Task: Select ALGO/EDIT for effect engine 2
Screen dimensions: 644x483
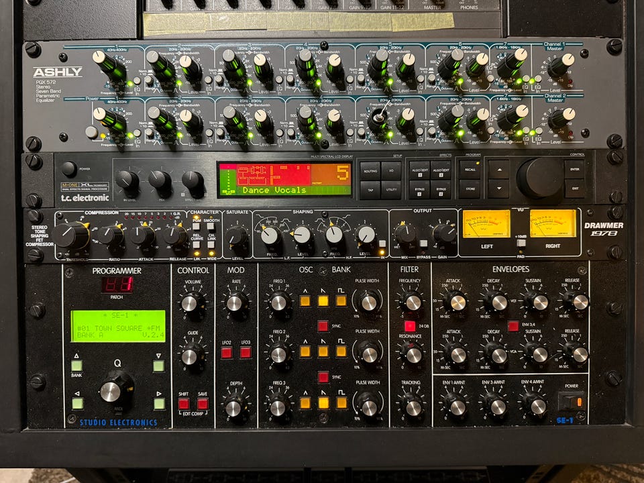Action: tap(440, 170)
